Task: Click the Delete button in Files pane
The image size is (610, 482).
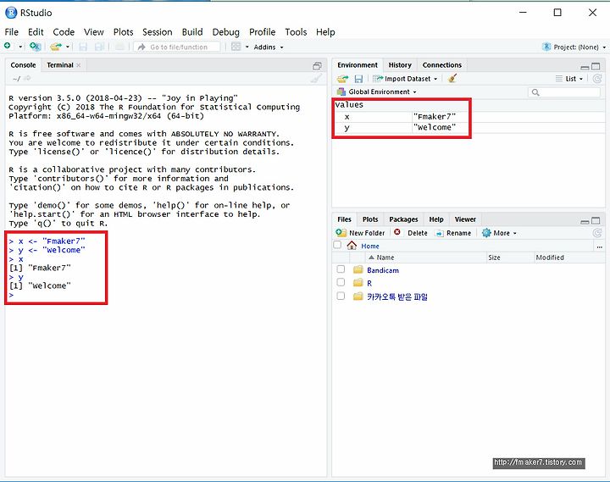Action: [410, 233]
